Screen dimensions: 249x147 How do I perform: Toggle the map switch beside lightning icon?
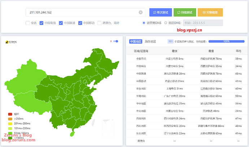click(x=116, y=41)
